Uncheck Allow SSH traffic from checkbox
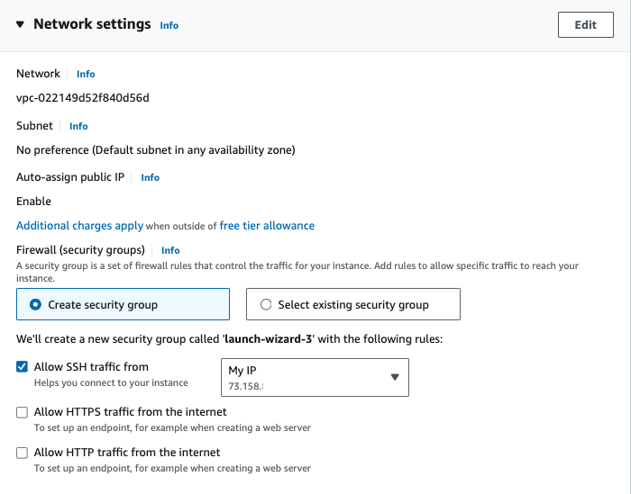Viewport: 631px width, 494px height. (x=23, y=367)
